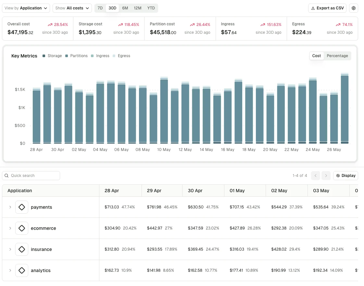Open the Show All costs dropdown

72,8
